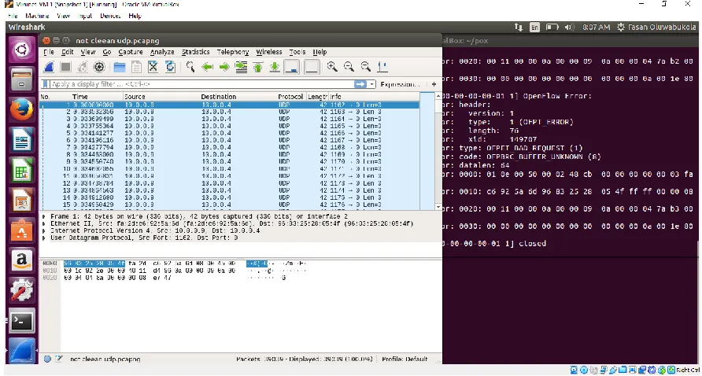The width and height of the screenshot is (702, 376).
Task: Open Capture options gear icon
Action: point(99,67)
